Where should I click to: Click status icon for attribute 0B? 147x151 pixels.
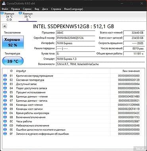point(5,117)
